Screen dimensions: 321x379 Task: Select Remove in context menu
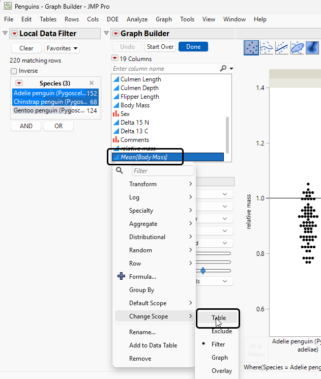coord(154,358)
